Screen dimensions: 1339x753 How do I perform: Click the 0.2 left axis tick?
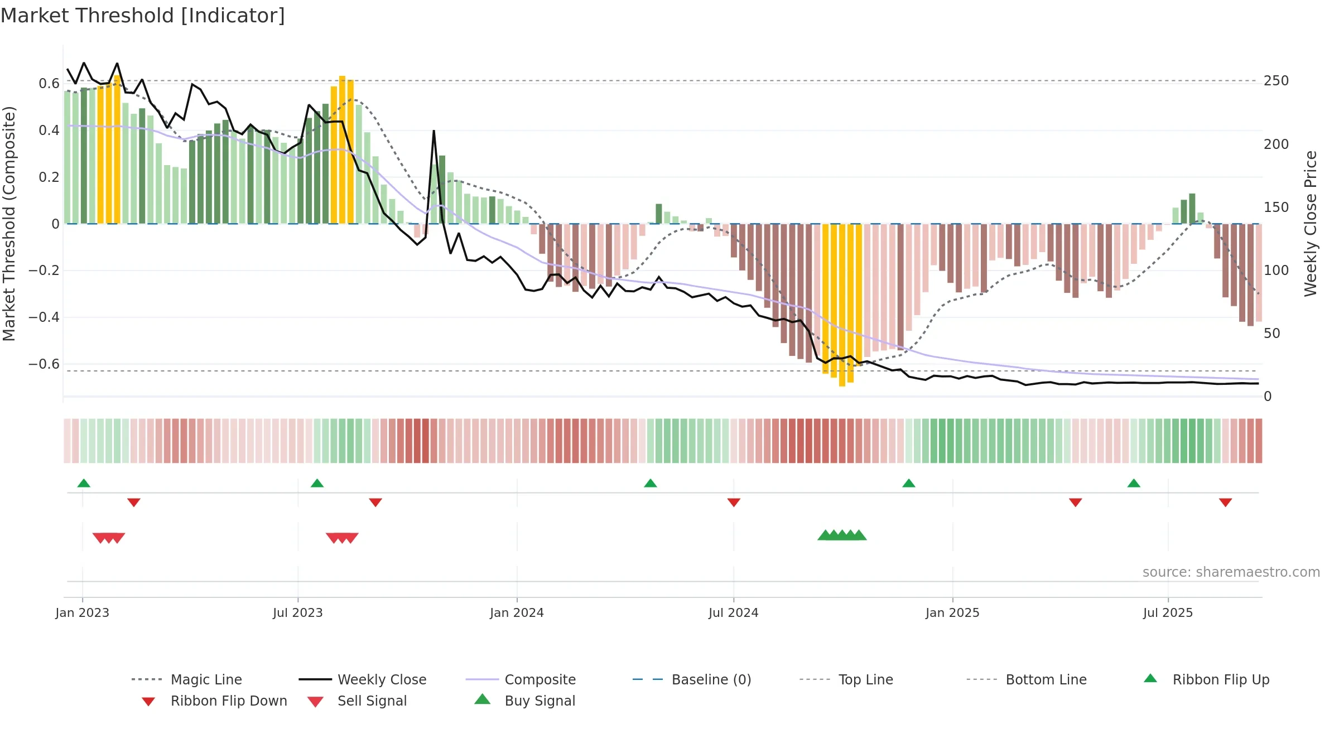(x=49, y=177)
